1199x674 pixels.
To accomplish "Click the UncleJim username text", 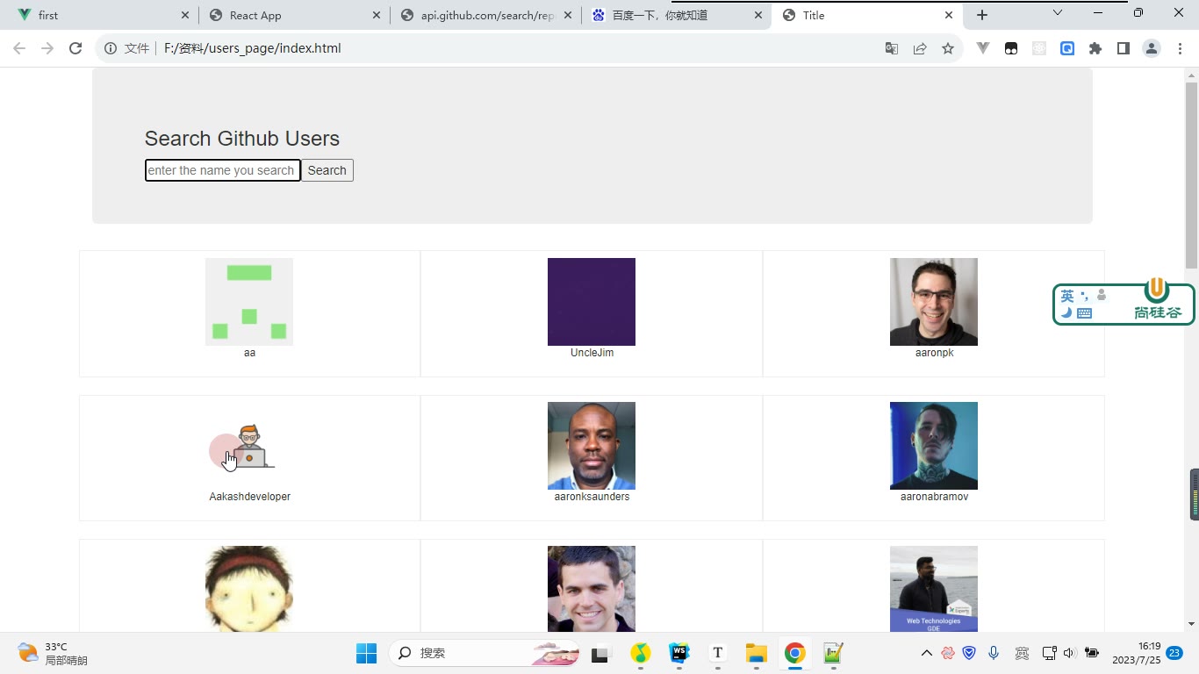I will (x=592, y=353).
